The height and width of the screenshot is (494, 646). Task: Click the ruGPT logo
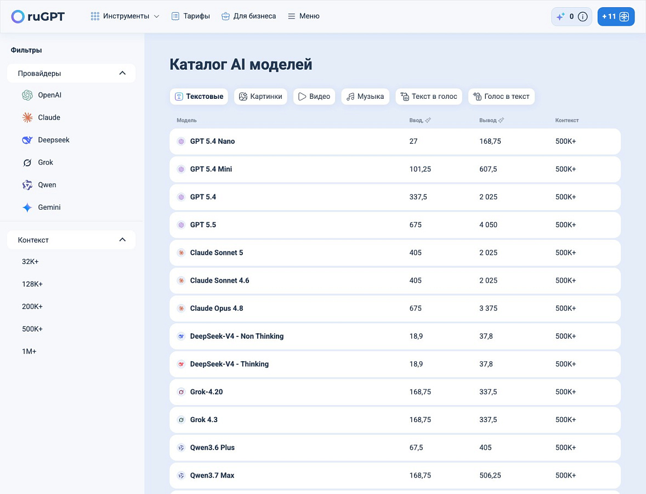tap(38, 16)
